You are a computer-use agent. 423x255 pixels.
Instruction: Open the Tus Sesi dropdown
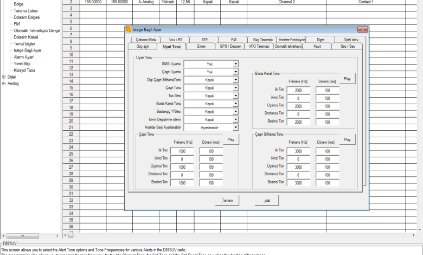(x=235, y=95)
